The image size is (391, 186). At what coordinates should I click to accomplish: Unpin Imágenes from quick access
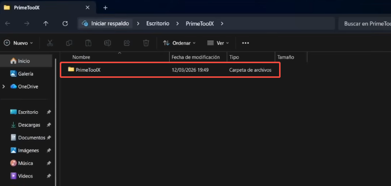pos(49,151)
